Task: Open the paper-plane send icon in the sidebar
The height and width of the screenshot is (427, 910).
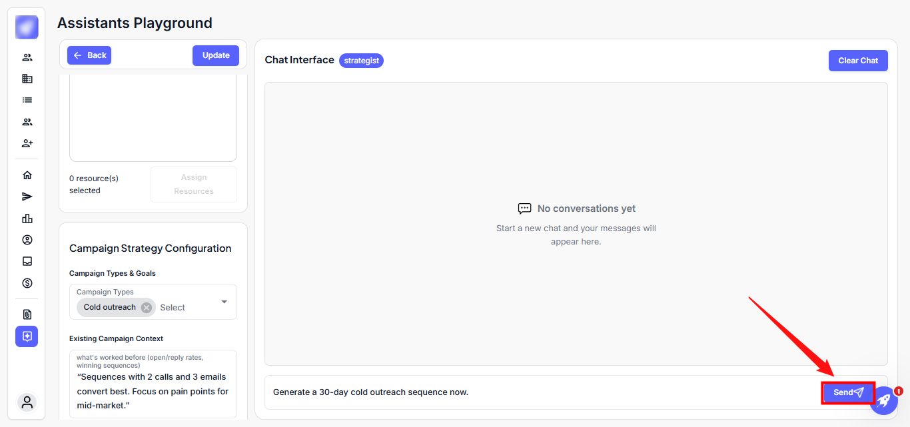Action: coord(27,197)
